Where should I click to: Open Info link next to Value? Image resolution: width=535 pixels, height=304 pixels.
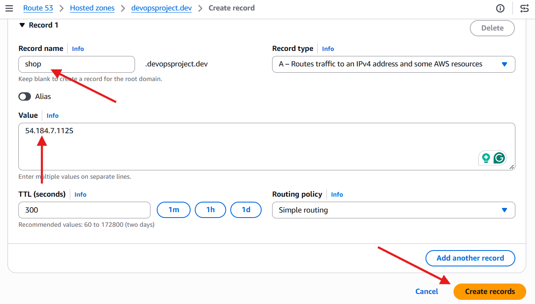[x=52, y=116]
